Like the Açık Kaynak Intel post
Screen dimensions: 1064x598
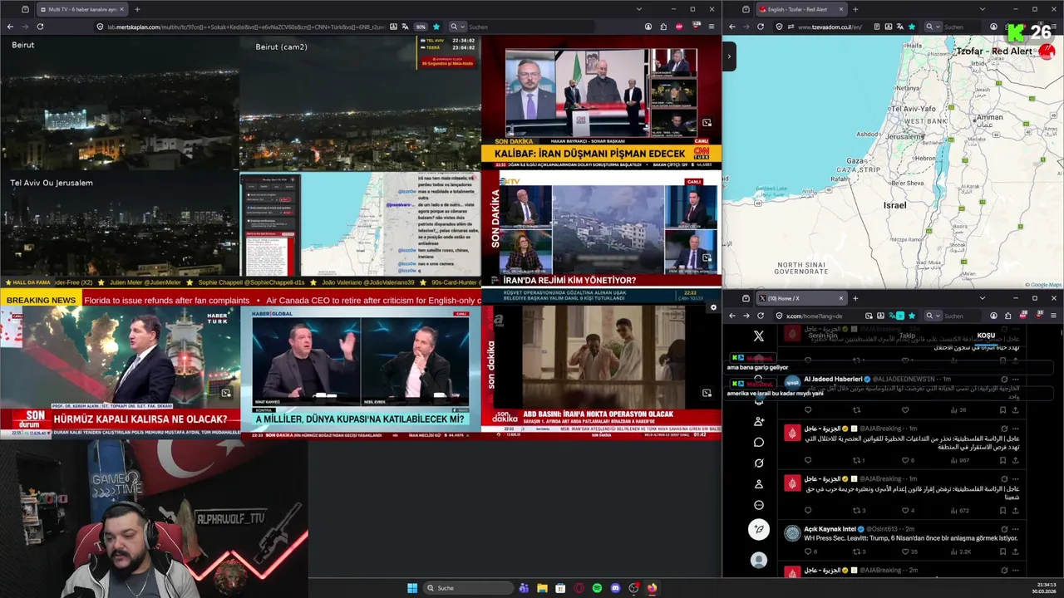tap(906, 551)
